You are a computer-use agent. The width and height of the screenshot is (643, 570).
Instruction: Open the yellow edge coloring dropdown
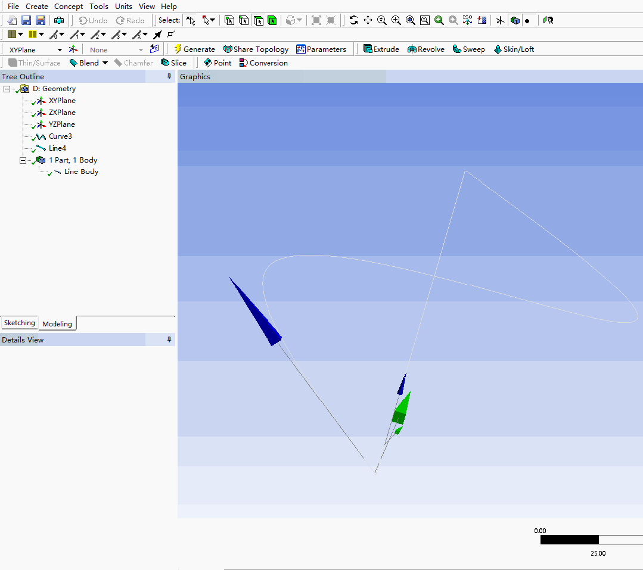pyautogui.click(x=42, y=35)
